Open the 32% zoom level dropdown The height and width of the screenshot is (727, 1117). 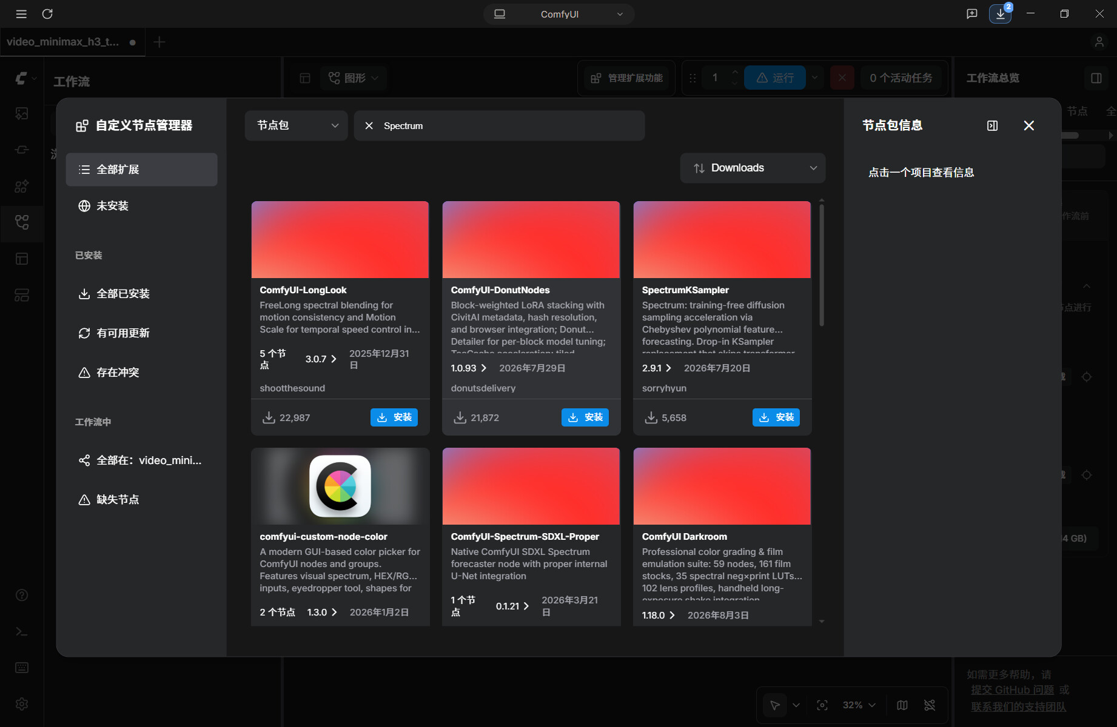click(x=859, y=705)
